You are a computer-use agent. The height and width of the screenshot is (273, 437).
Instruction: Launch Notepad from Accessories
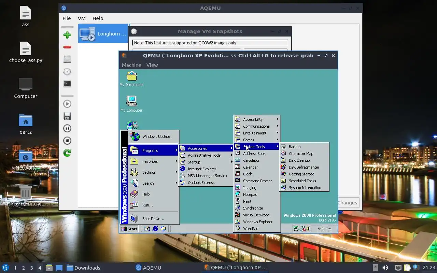point(257,195)
